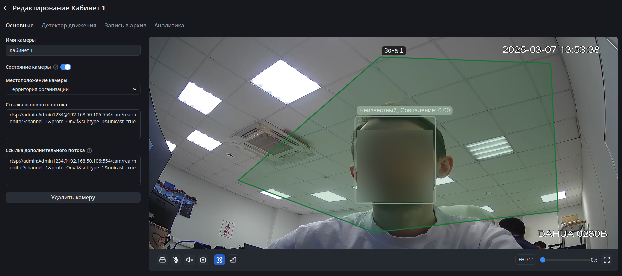Toggle the muted microphone icon
The image size is (622, 276).
pos(176,260)
